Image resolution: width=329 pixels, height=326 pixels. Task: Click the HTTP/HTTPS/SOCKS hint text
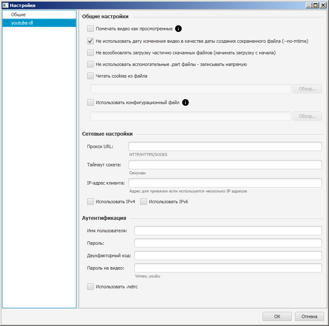pyautogui.click(x=149, y=155)
